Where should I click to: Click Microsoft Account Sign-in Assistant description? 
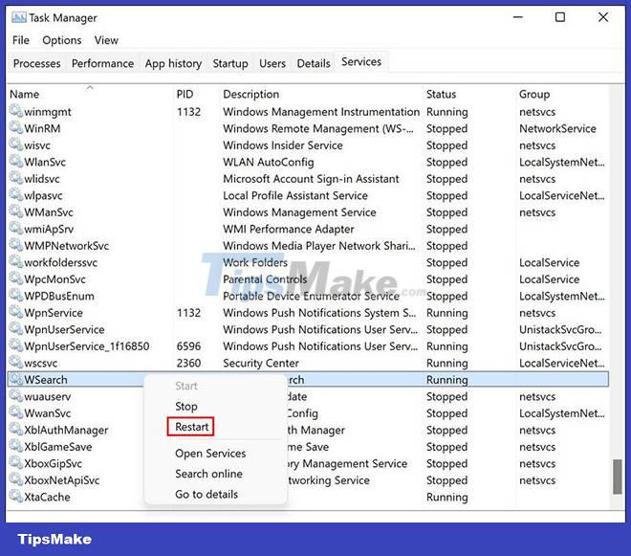[311, 179]
